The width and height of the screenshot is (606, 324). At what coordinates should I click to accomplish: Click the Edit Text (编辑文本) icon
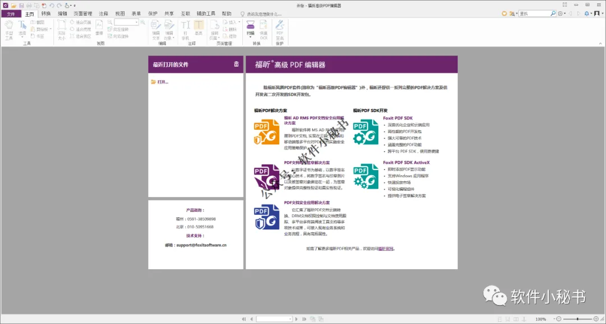tap(156, 30)
